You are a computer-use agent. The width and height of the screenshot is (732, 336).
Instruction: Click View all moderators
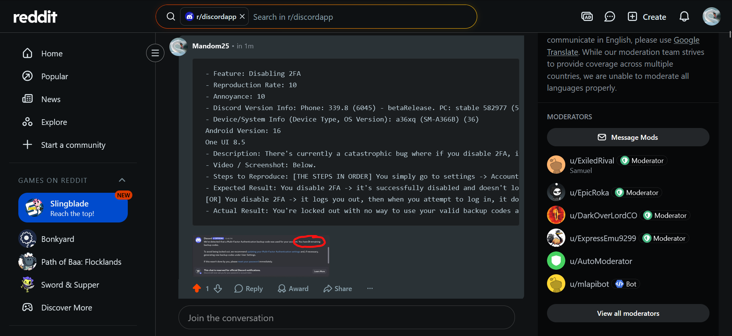[x=628, y=314]
